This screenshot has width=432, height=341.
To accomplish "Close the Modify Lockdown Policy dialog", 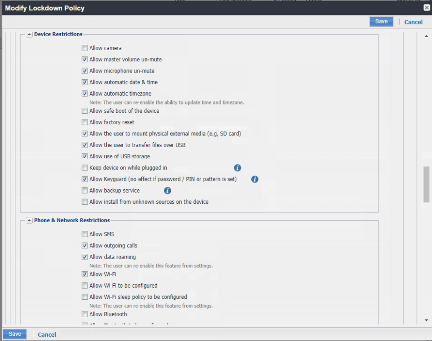I will pos(426,8).
